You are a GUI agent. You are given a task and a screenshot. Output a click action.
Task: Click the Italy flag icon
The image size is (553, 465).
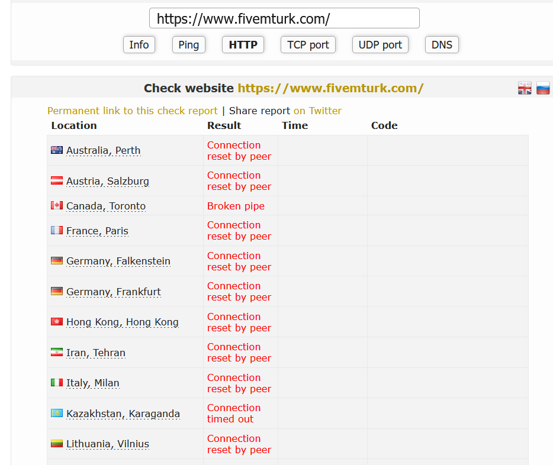pos(57,383)
